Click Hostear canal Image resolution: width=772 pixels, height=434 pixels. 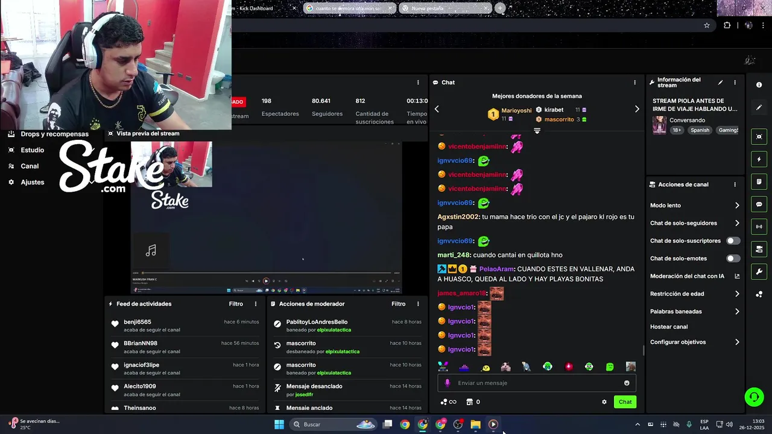pyautogui.click(x=669, y=327)
